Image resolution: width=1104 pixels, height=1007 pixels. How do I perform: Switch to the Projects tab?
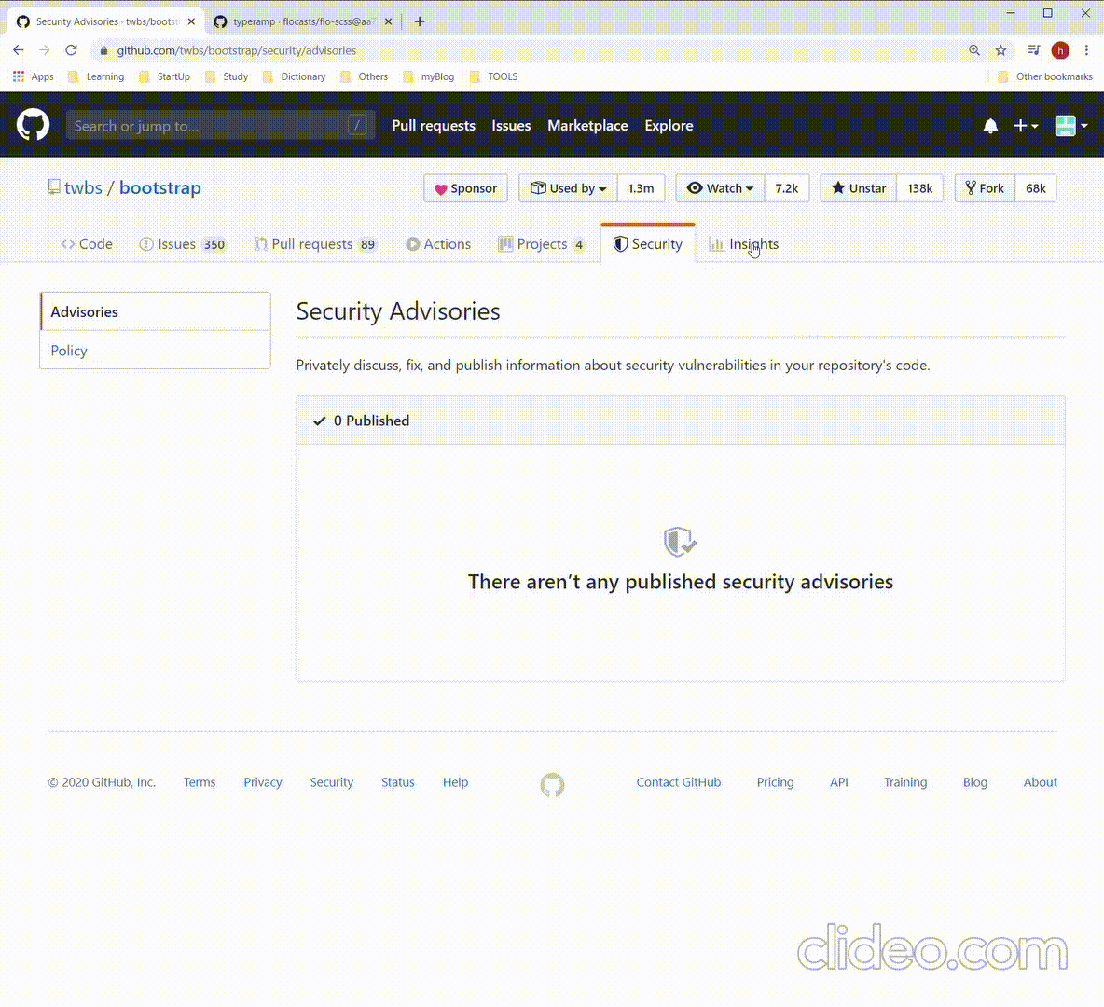pos(541,243)
